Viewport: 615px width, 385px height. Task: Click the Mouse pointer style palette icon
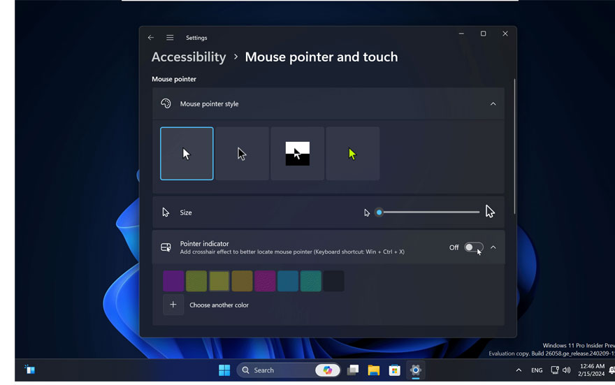point(166,104)
